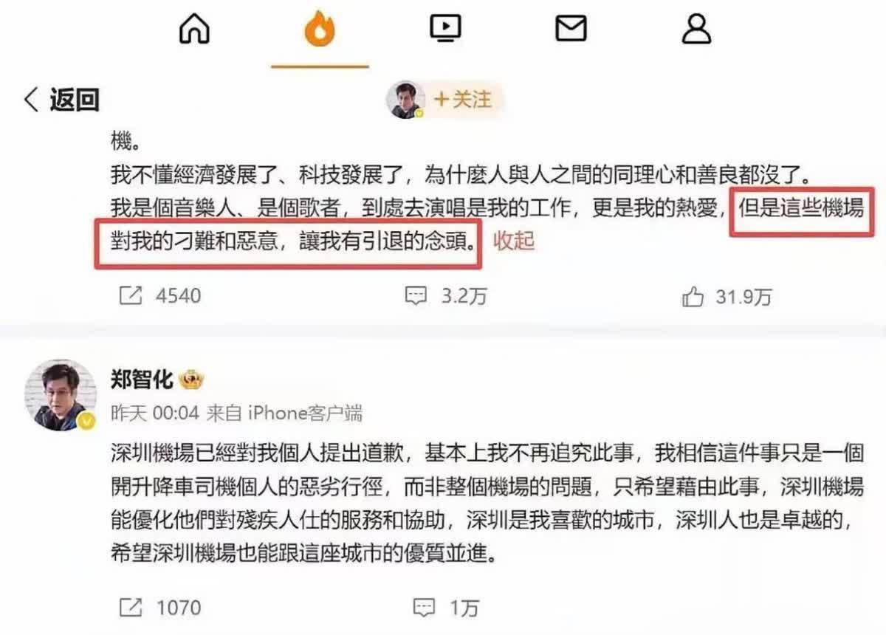The image size is (886, 635).
Task: Open 郑智化 profile avatar
Action: point(61,395)
